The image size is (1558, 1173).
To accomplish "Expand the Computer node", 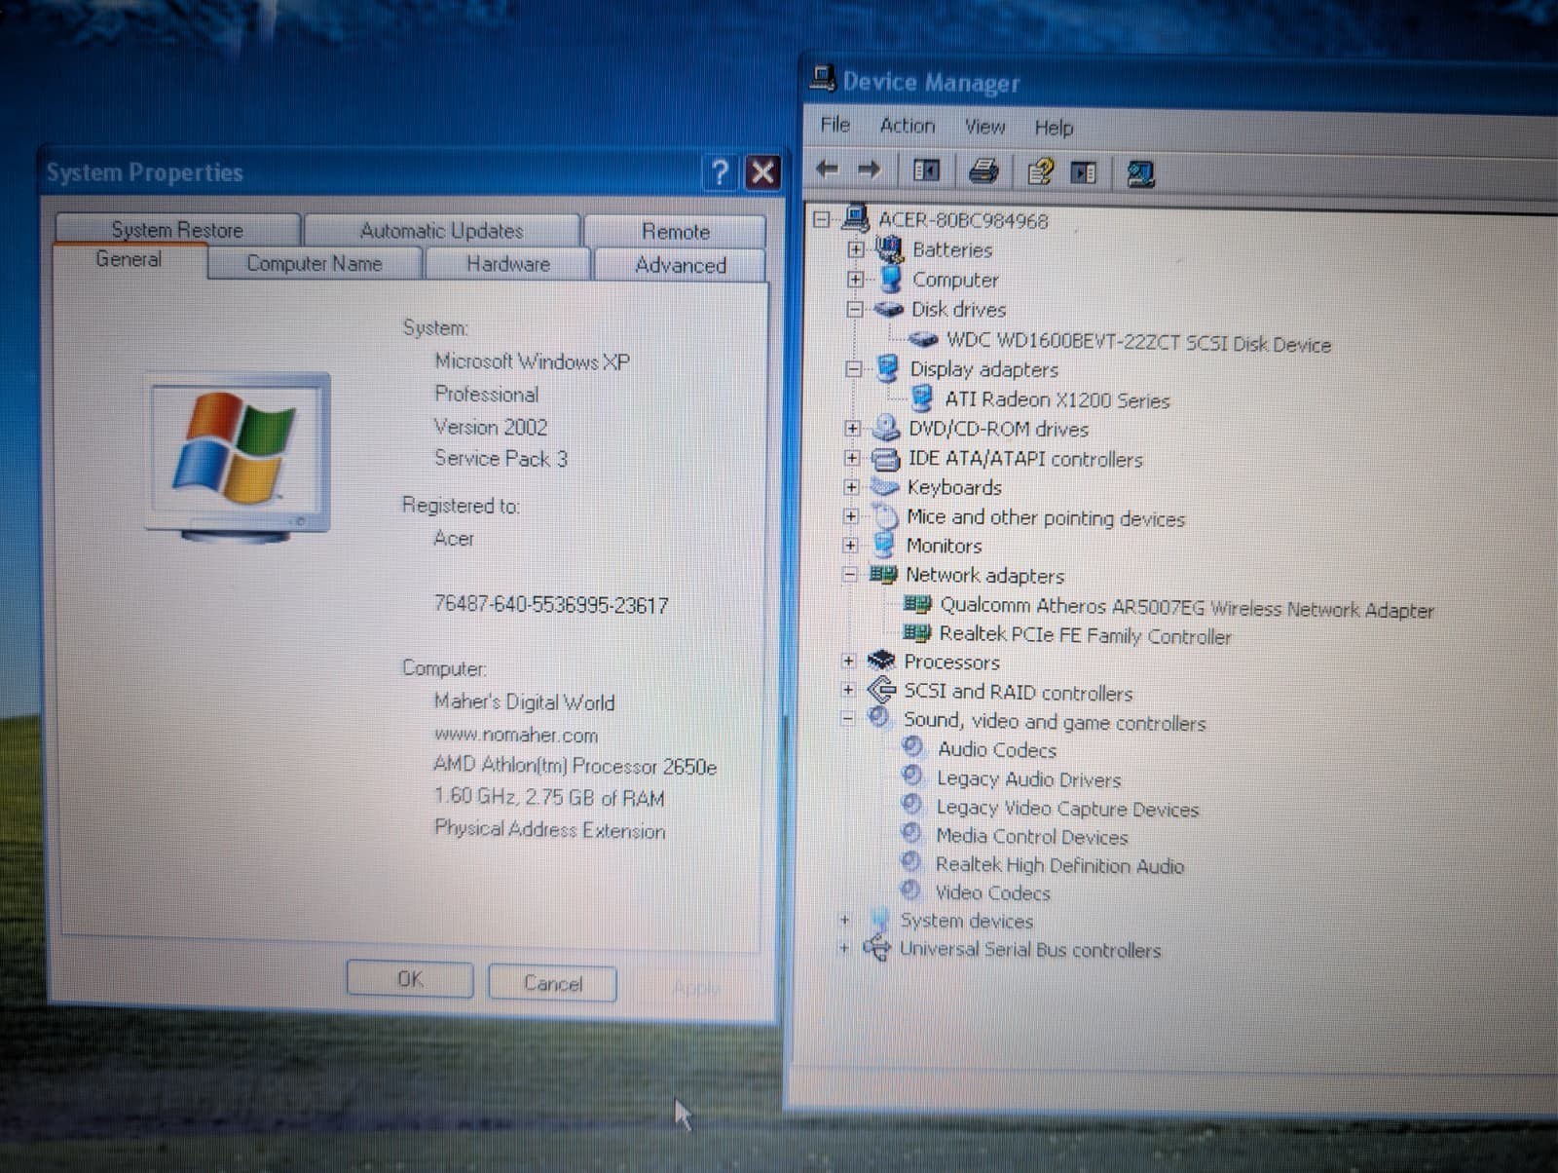I will (855, 280).
